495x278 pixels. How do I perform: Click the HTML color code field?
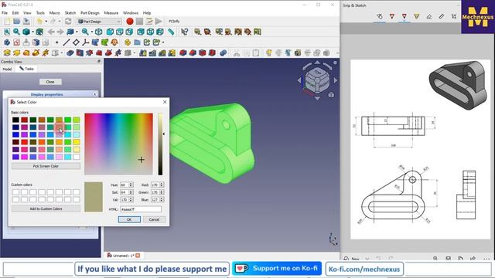(141, 209)
